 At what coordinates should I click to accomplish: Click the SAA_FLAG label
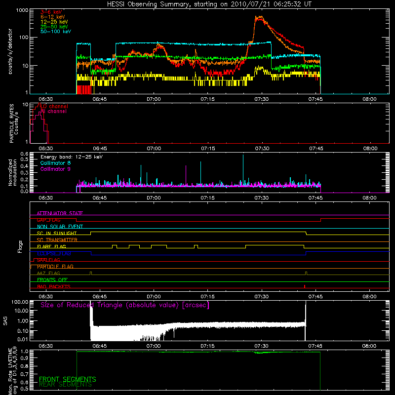pyautogui.click(x=48, y=260)
